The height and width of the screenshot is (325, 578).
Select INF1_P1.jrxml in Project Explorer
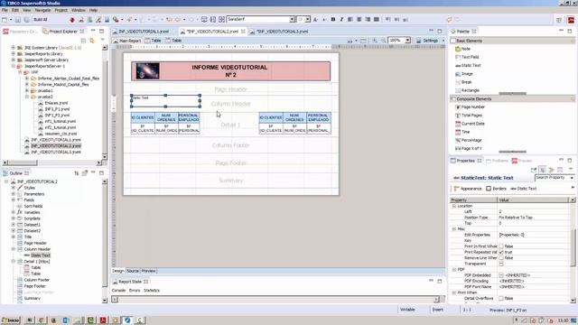57,109
